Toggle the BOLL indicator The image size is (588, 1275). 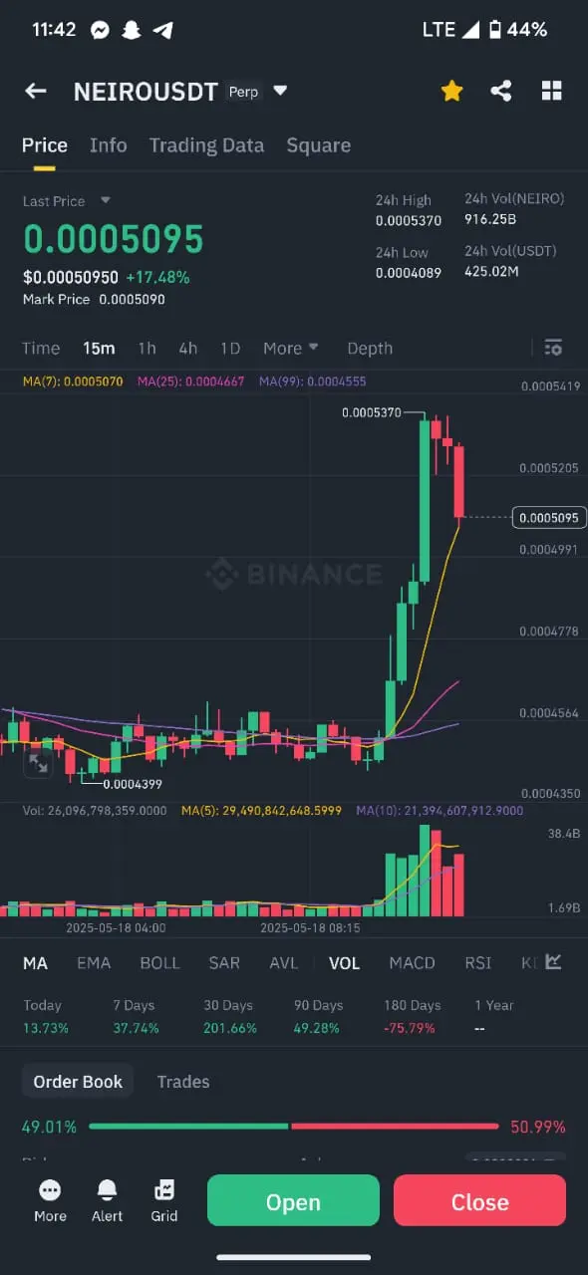pos(159,962)
